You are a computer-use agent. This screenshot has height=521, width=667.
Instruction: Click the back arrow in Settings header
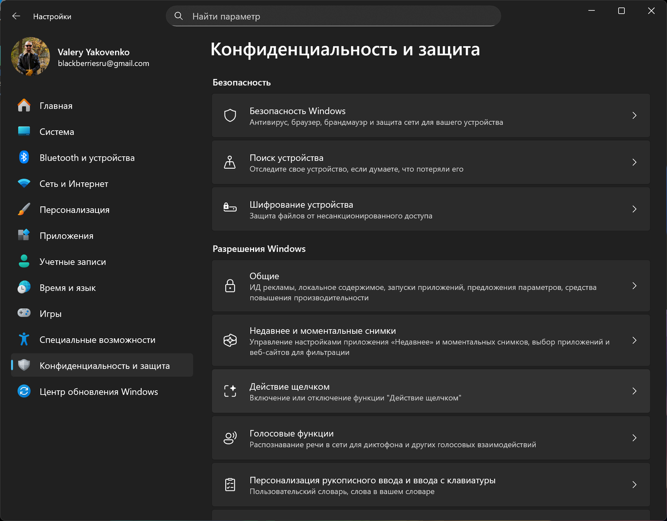point(16,16)
